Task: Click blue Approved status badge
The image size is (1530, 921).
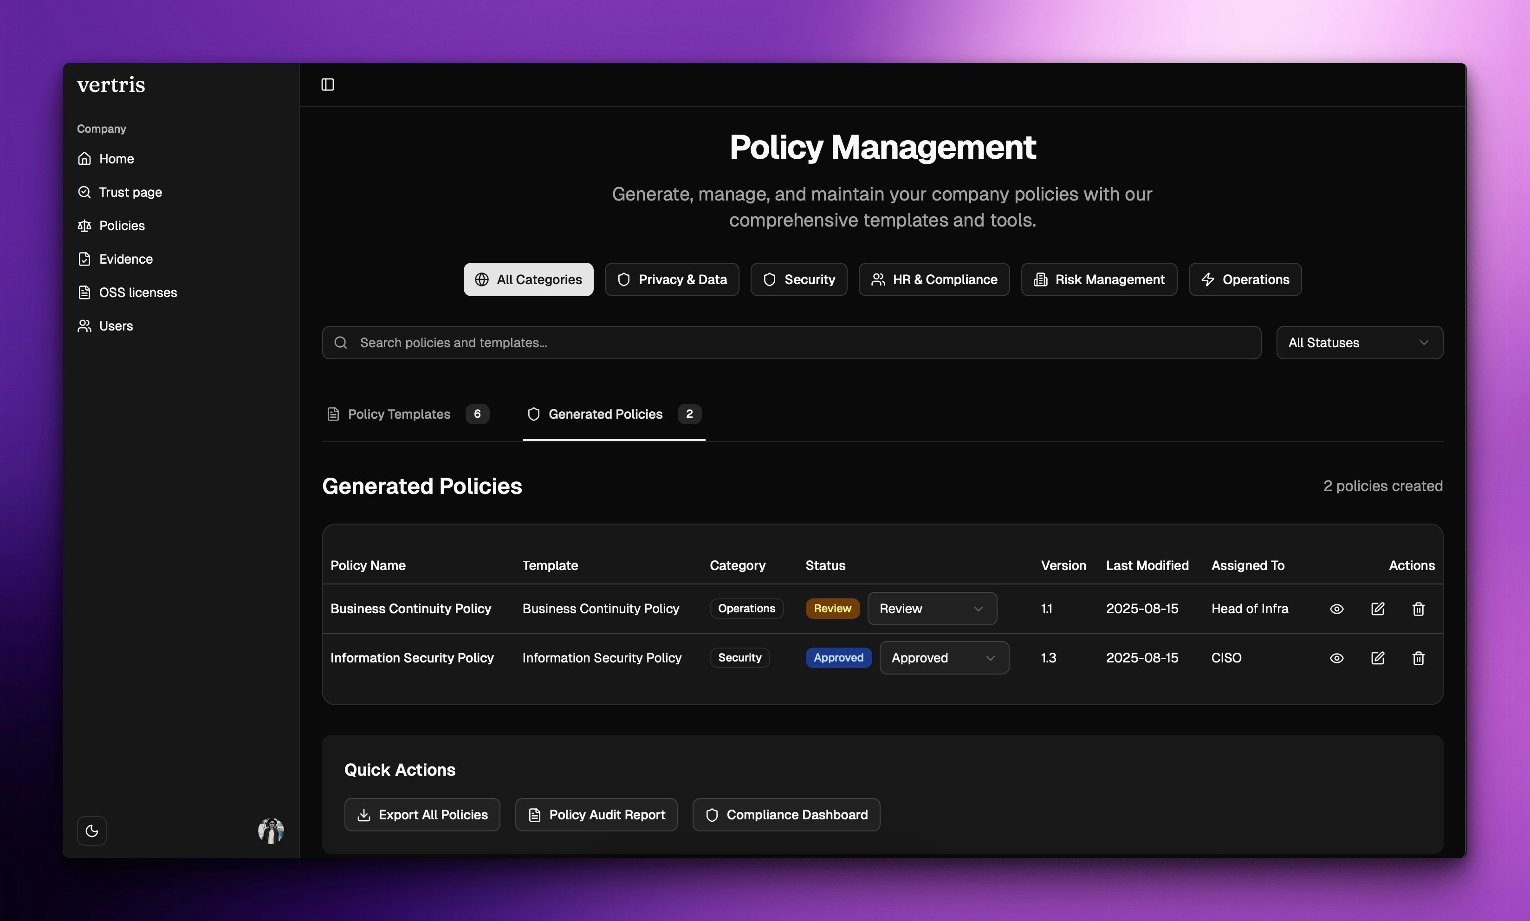Action: (x=839, y=658)
